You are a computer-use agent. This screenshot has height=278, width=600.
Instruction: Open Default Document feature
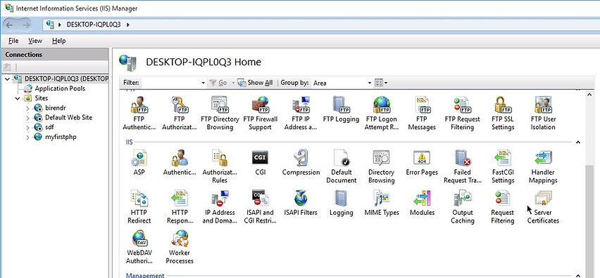341,166
